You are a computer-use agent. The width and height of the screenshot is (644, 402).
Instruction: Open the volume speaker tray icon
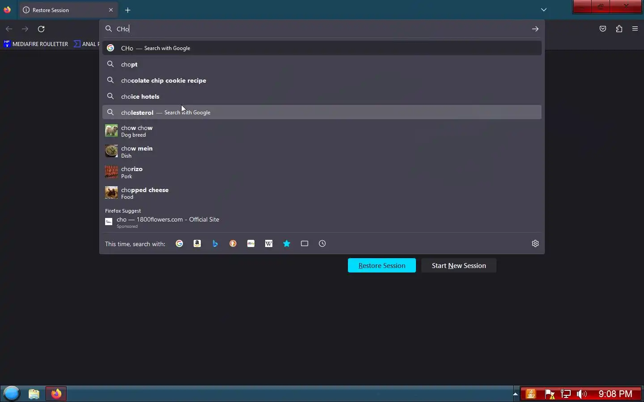click(x=581, y=394)
